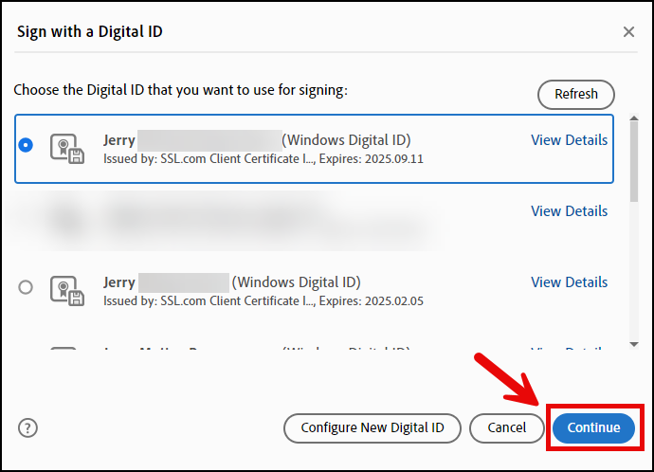View Details of ID expiring 2025.02.05

(569, 282)
